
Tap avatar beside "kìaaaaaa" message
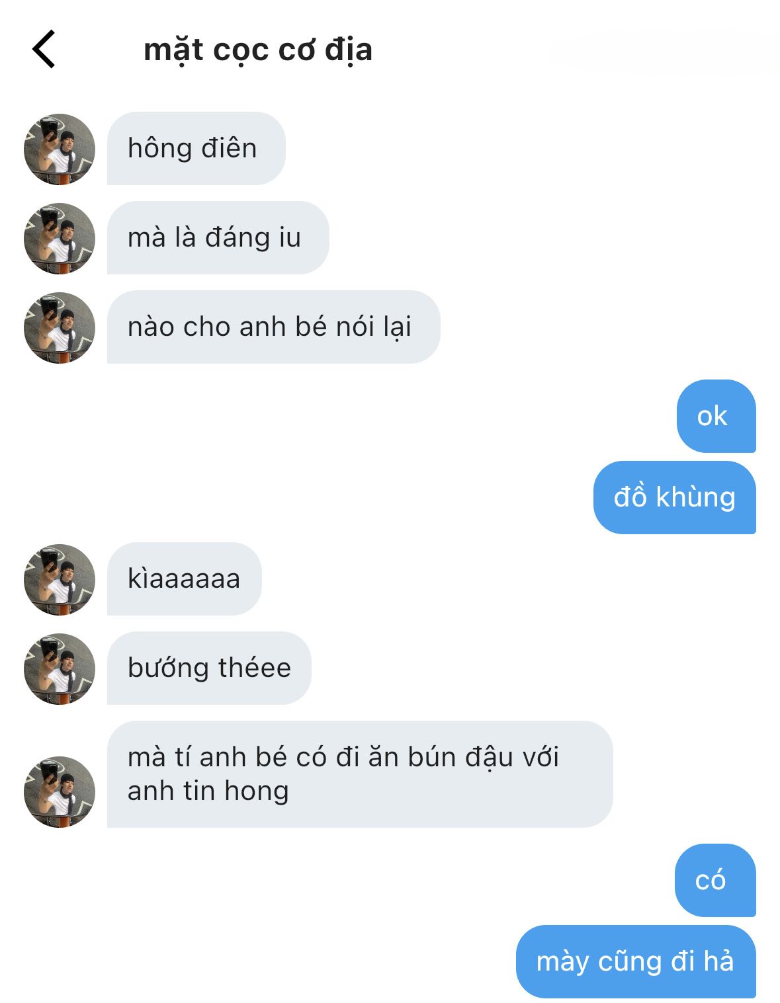[60, 579]
